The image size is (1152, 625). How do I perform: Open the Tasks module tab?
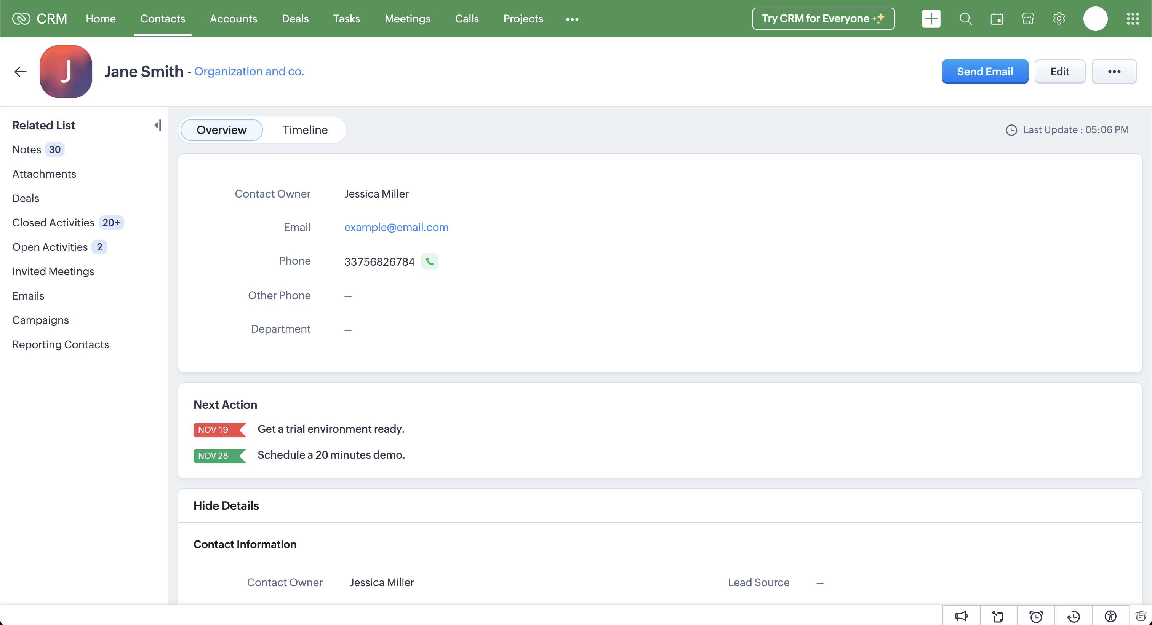(347, 18)
